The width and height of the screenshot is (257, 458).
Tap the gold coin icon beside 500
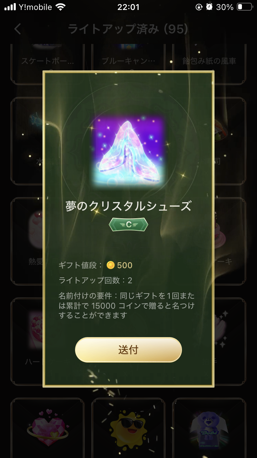pyautogui.click(x=110, y=265)
